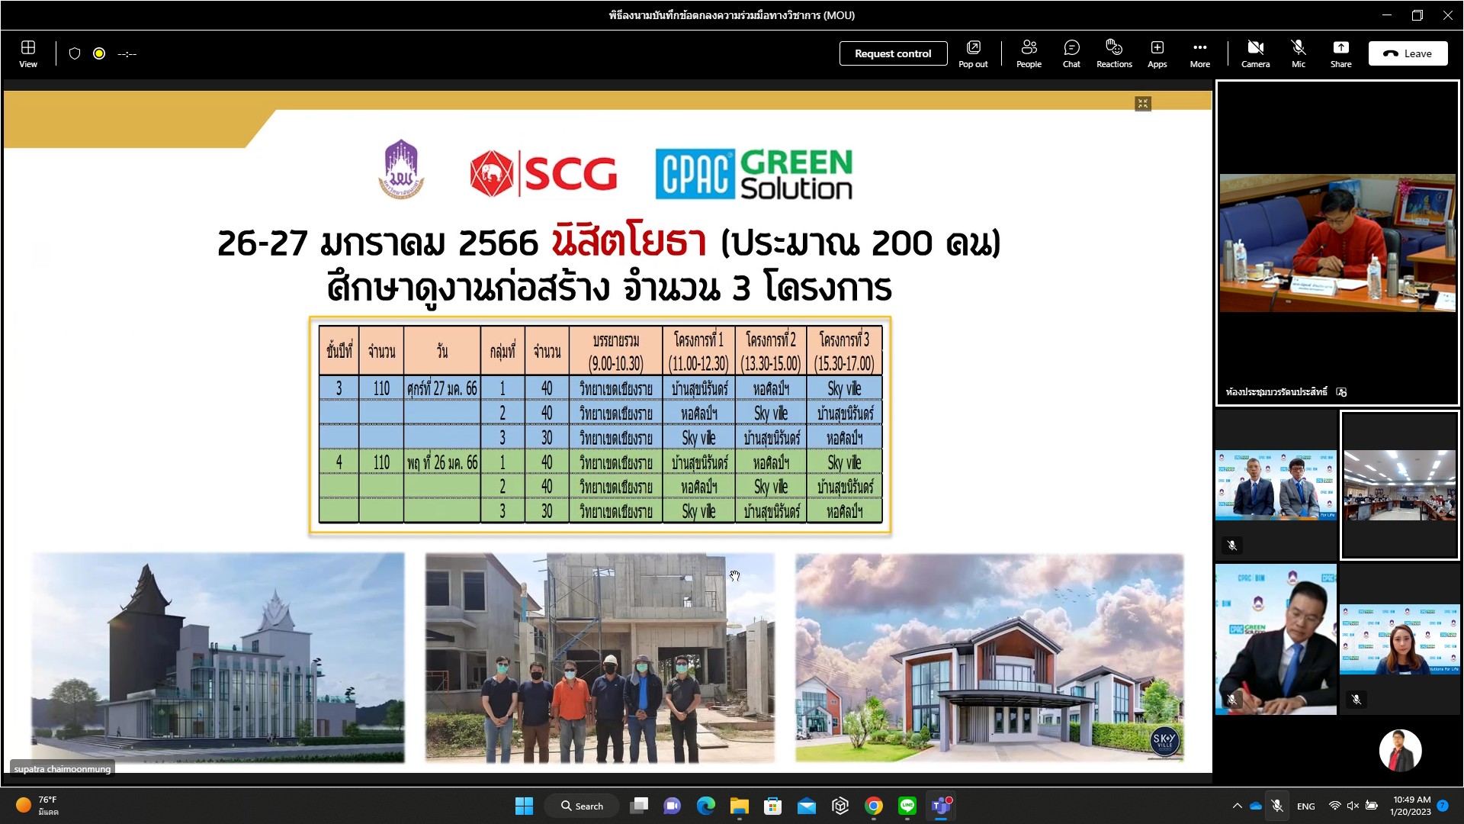Open the notification badge in tray

1443,806
